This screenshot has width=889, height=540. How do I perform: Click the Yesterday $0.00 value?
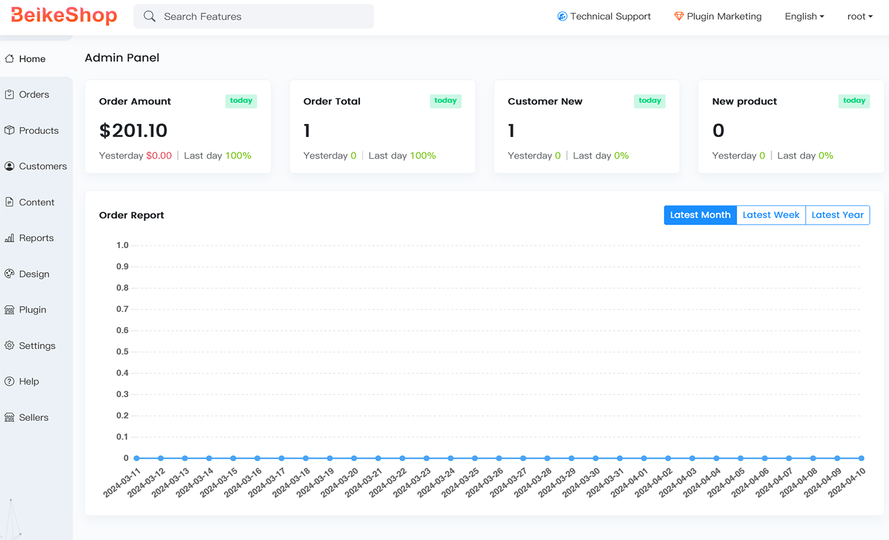159,156
